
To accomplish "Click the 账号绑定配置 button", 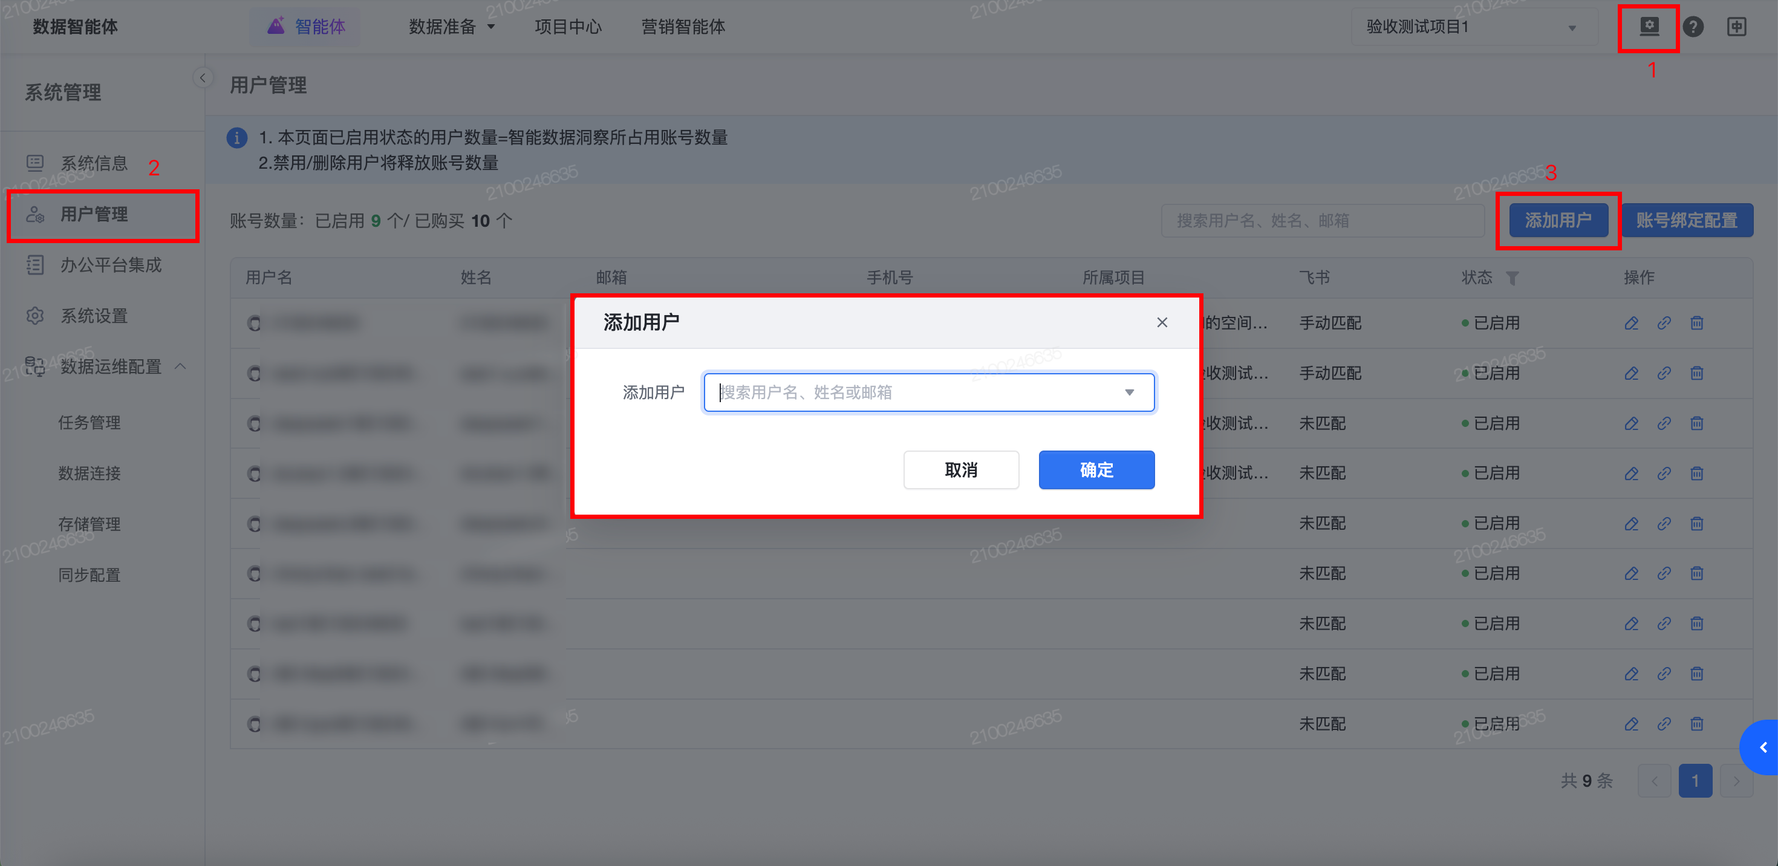I will click(1686, 221).
